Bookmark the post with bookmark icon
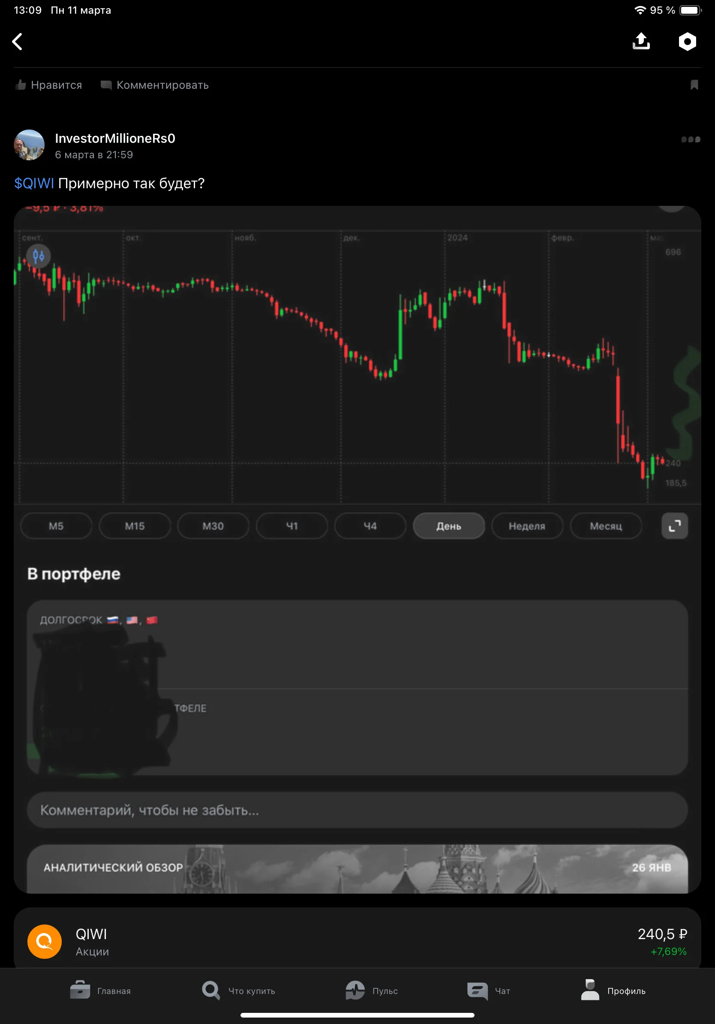 click(694, 85)
